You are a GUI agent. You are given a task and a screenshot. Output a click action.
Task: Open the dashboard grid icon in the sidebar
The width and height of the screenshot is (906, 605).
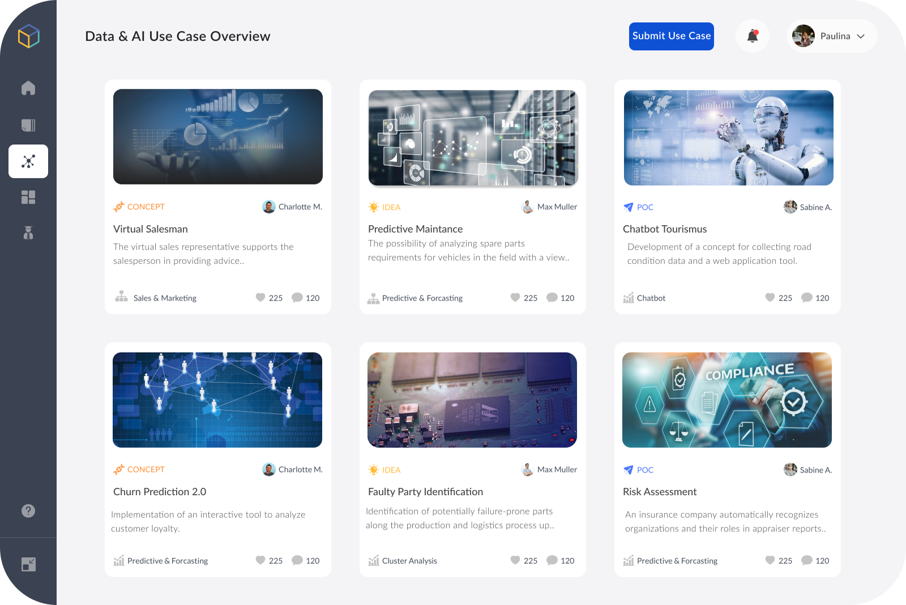coord(28,197)
